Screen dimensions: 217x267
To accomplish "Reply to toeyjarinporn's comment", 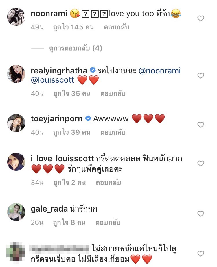I will tap(113, 133).
